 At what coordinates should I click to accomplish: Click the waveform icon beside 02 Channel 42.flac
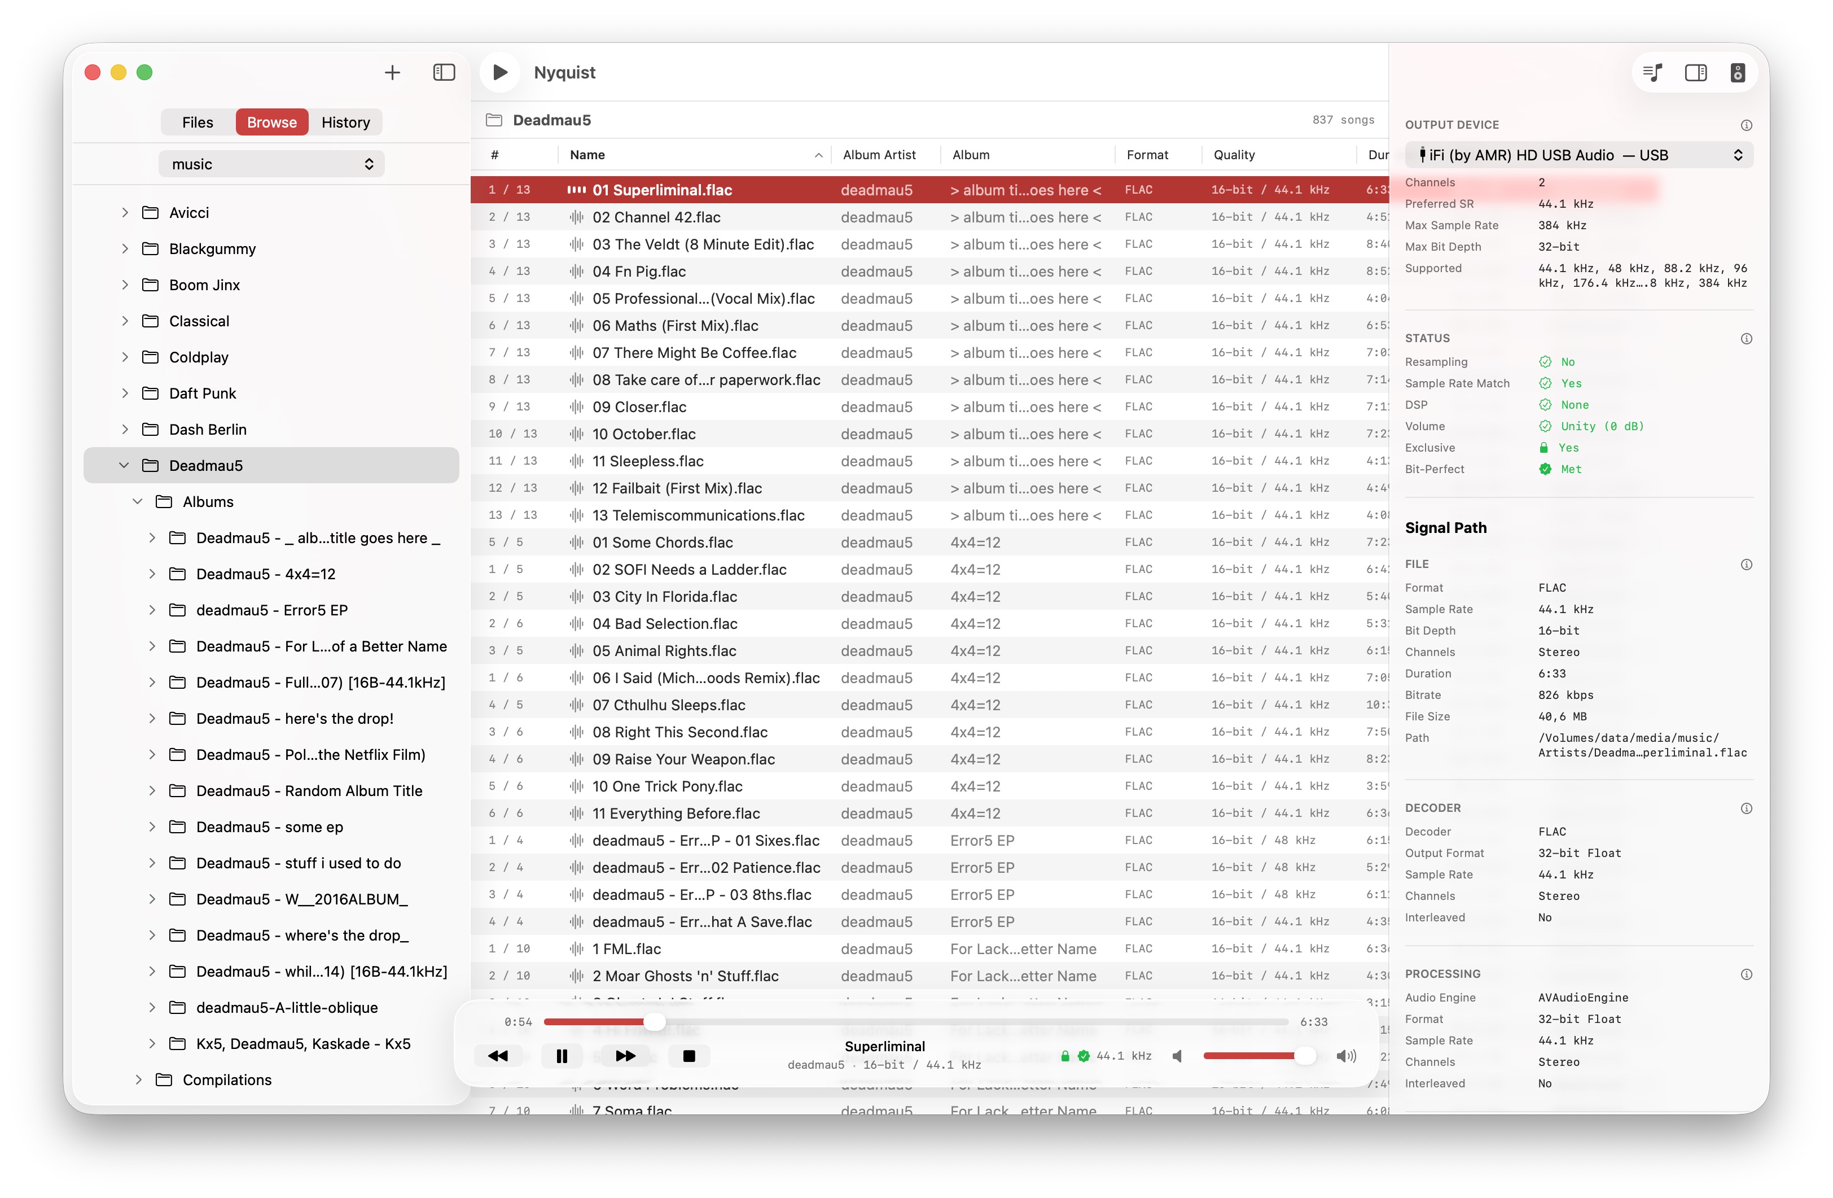pyautogui.click(x=576, y=217)
